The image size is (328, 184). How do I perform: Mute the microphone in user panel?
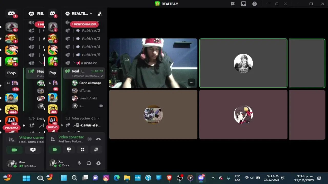79,163
